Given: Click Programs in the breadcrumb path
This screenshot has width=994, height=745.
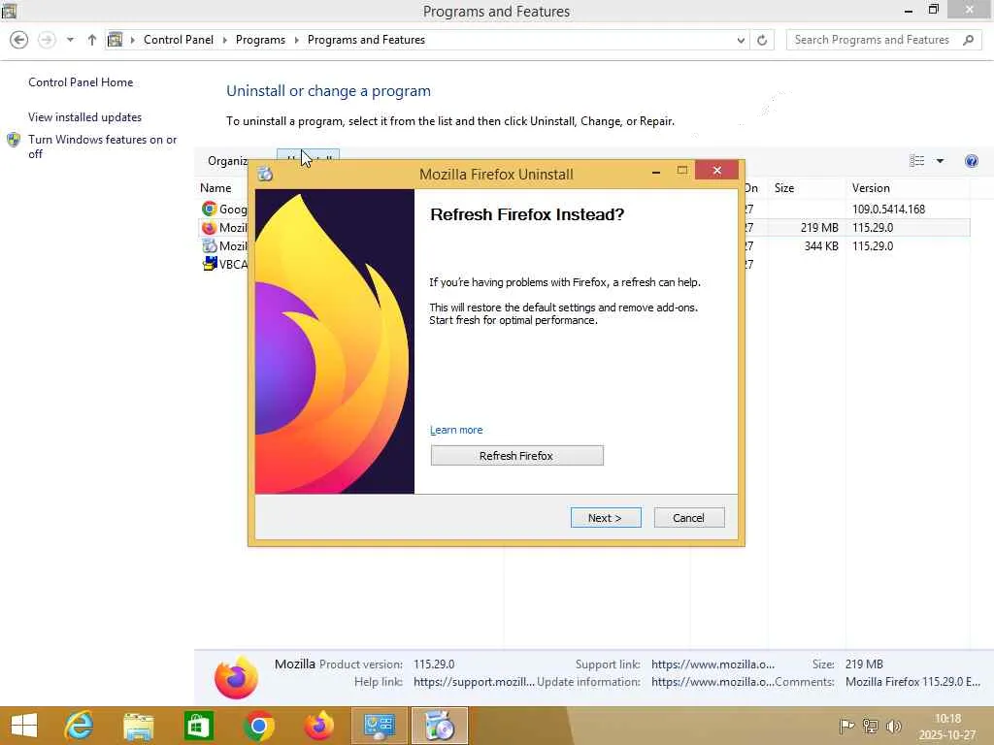Looking at the screenshot, I should pyautogui.click(x=260, y=39).
